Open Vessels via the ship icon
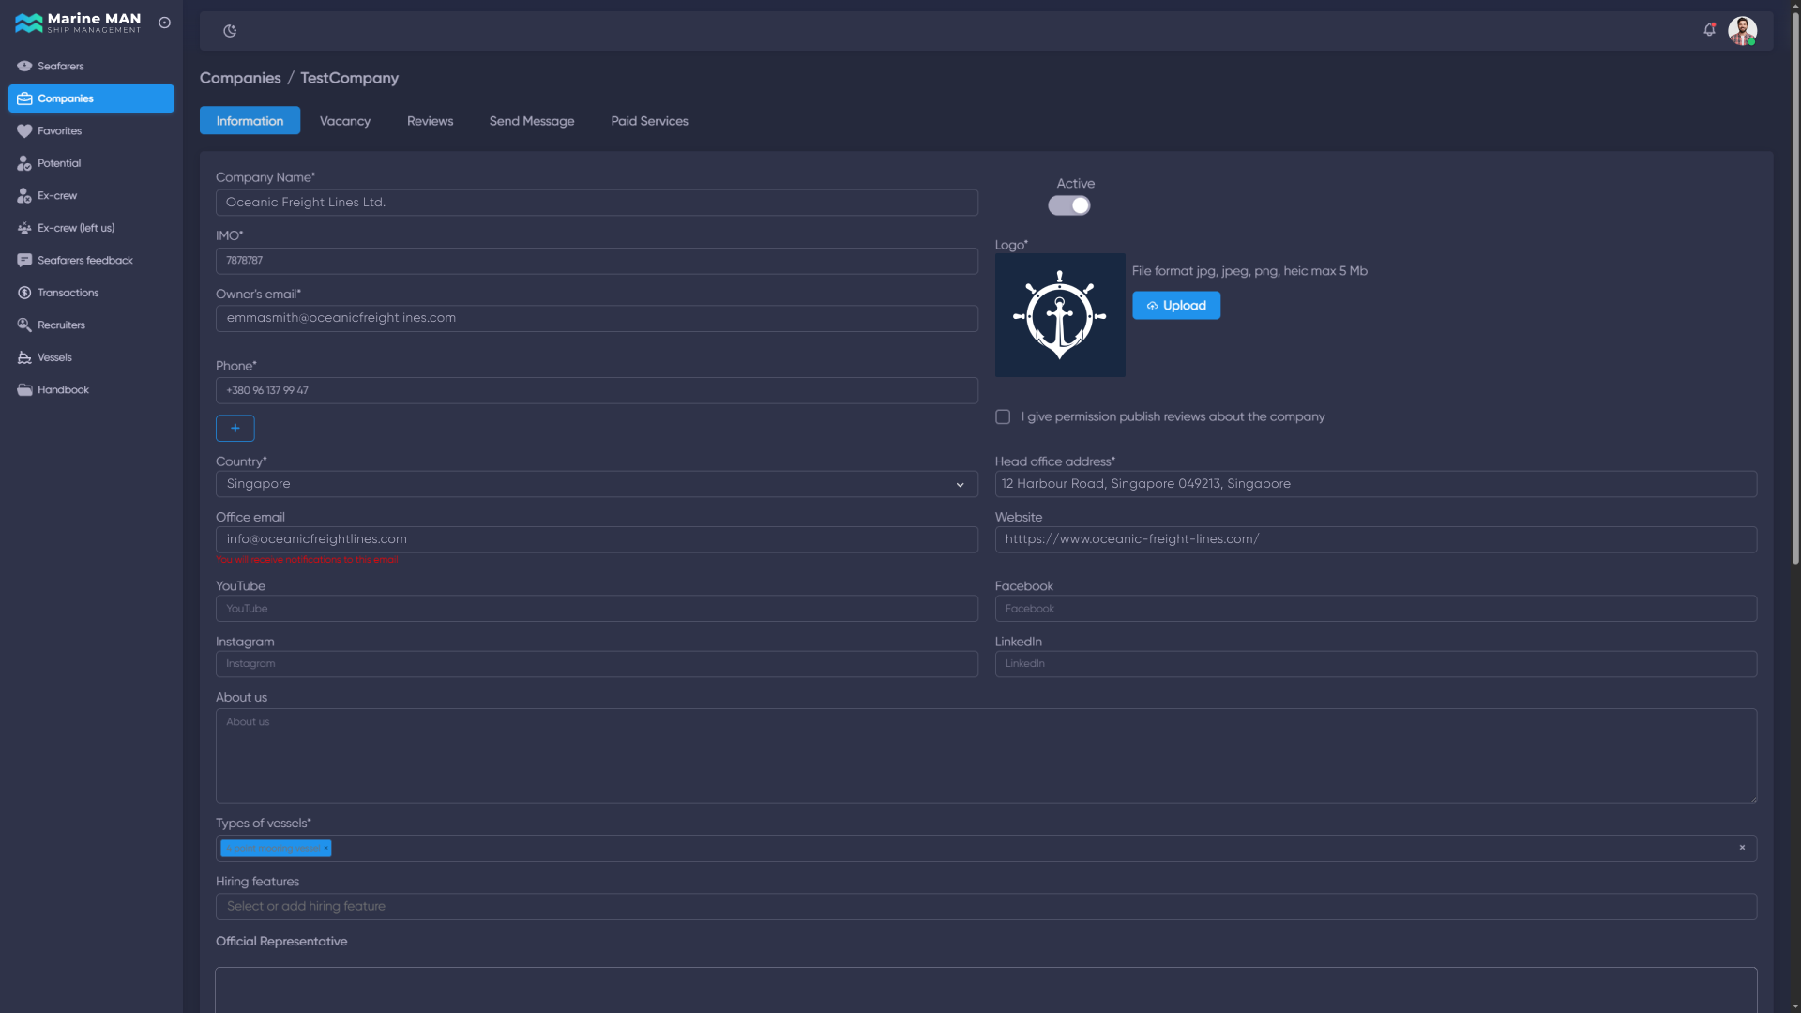The height and width of the screenshot is (1013, 1801). pos(24,357)
